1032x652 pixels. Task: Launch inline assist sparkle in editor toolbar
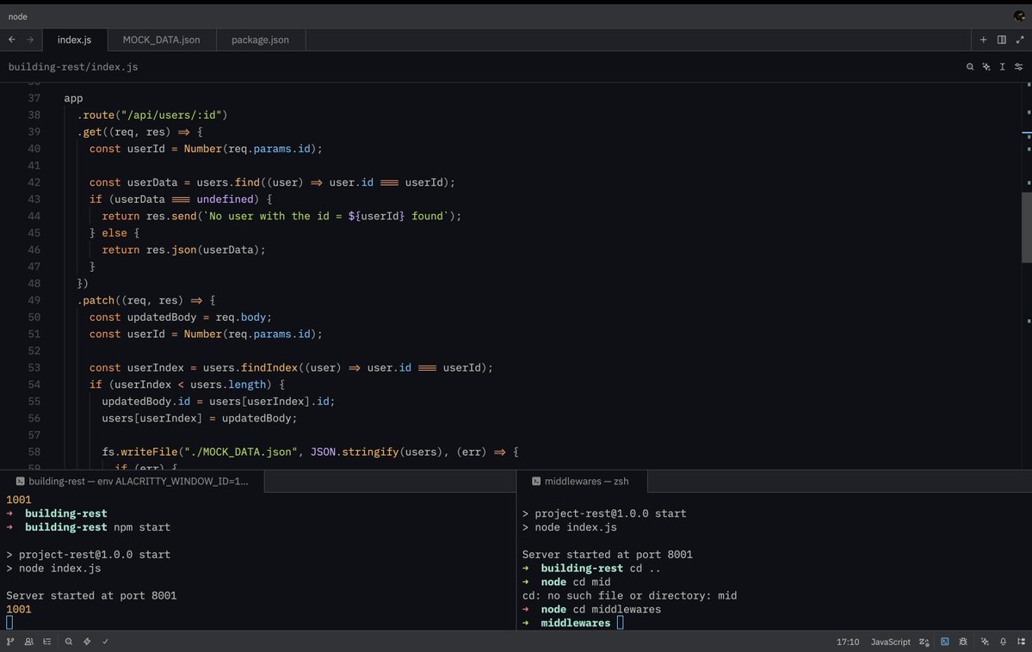[986, 66]
